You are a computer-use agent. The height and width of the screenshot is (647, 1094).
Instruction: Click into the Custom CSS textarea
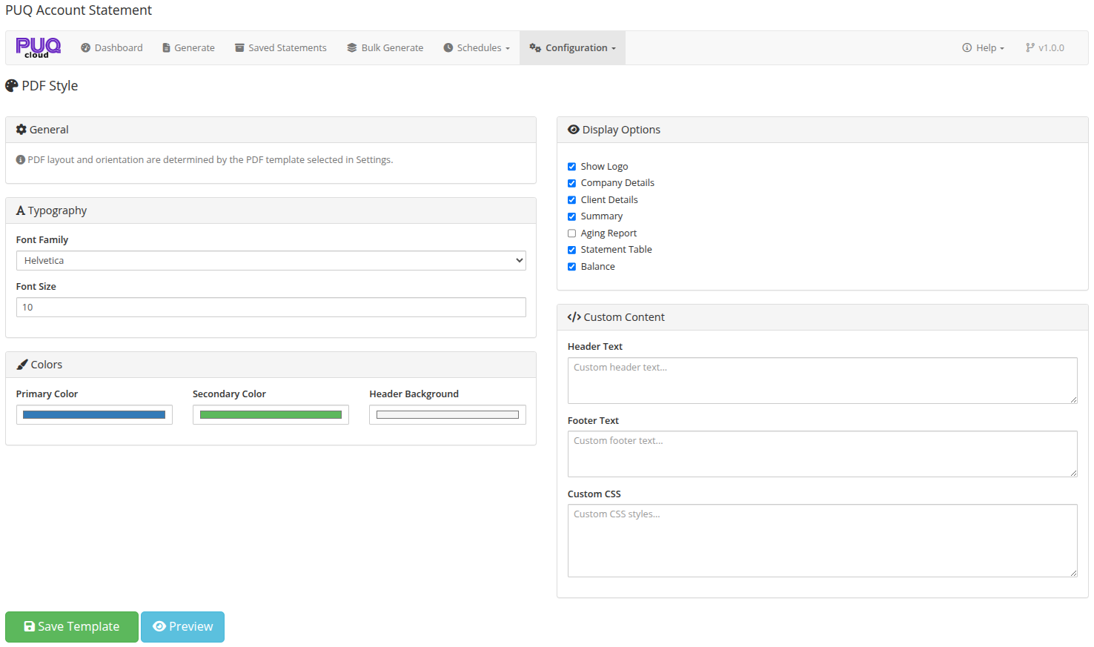coord(822,540)
